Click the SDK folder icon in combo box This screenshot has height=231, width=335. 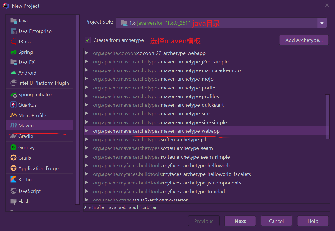click(124, 23)
